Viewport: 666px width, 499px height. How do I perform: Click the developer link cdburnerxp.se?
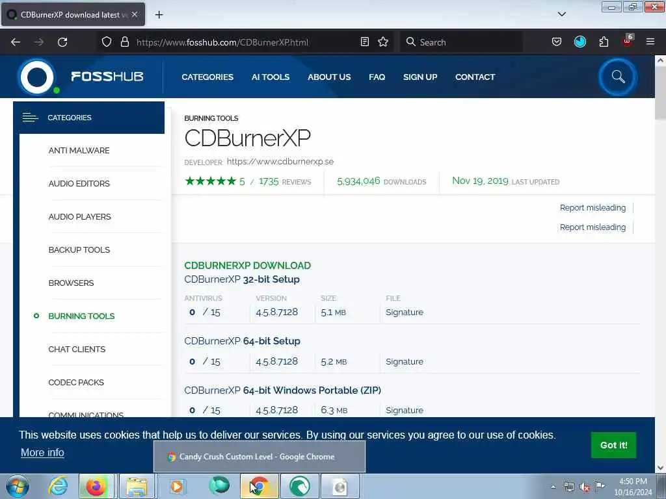tap(280, 161)
